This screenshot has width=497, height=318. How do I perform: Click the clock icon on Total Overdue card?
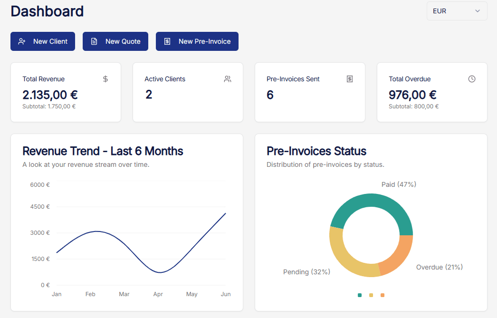tap(472, 79)
